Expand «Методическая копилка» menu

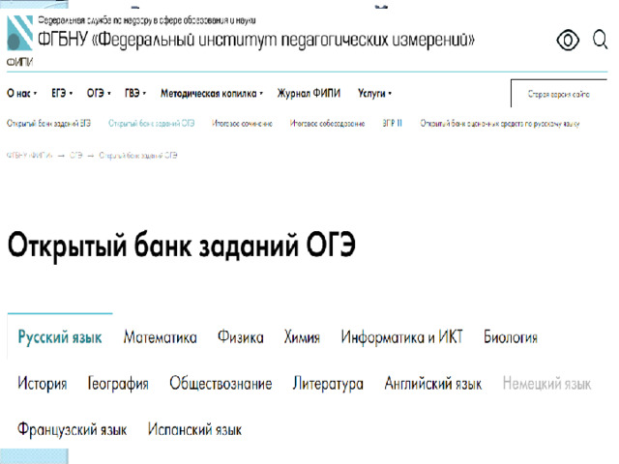[x=212, y=94]
